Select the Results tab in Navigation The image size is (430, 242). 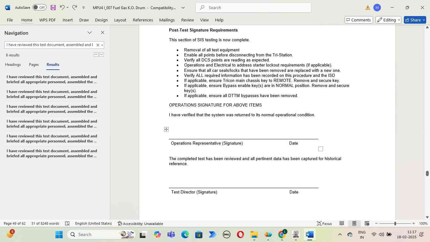tap(53, 65)
